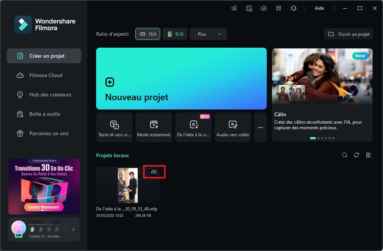Open Mode instantané tool
Screen dimensions: 383x251
click(154, 127)
